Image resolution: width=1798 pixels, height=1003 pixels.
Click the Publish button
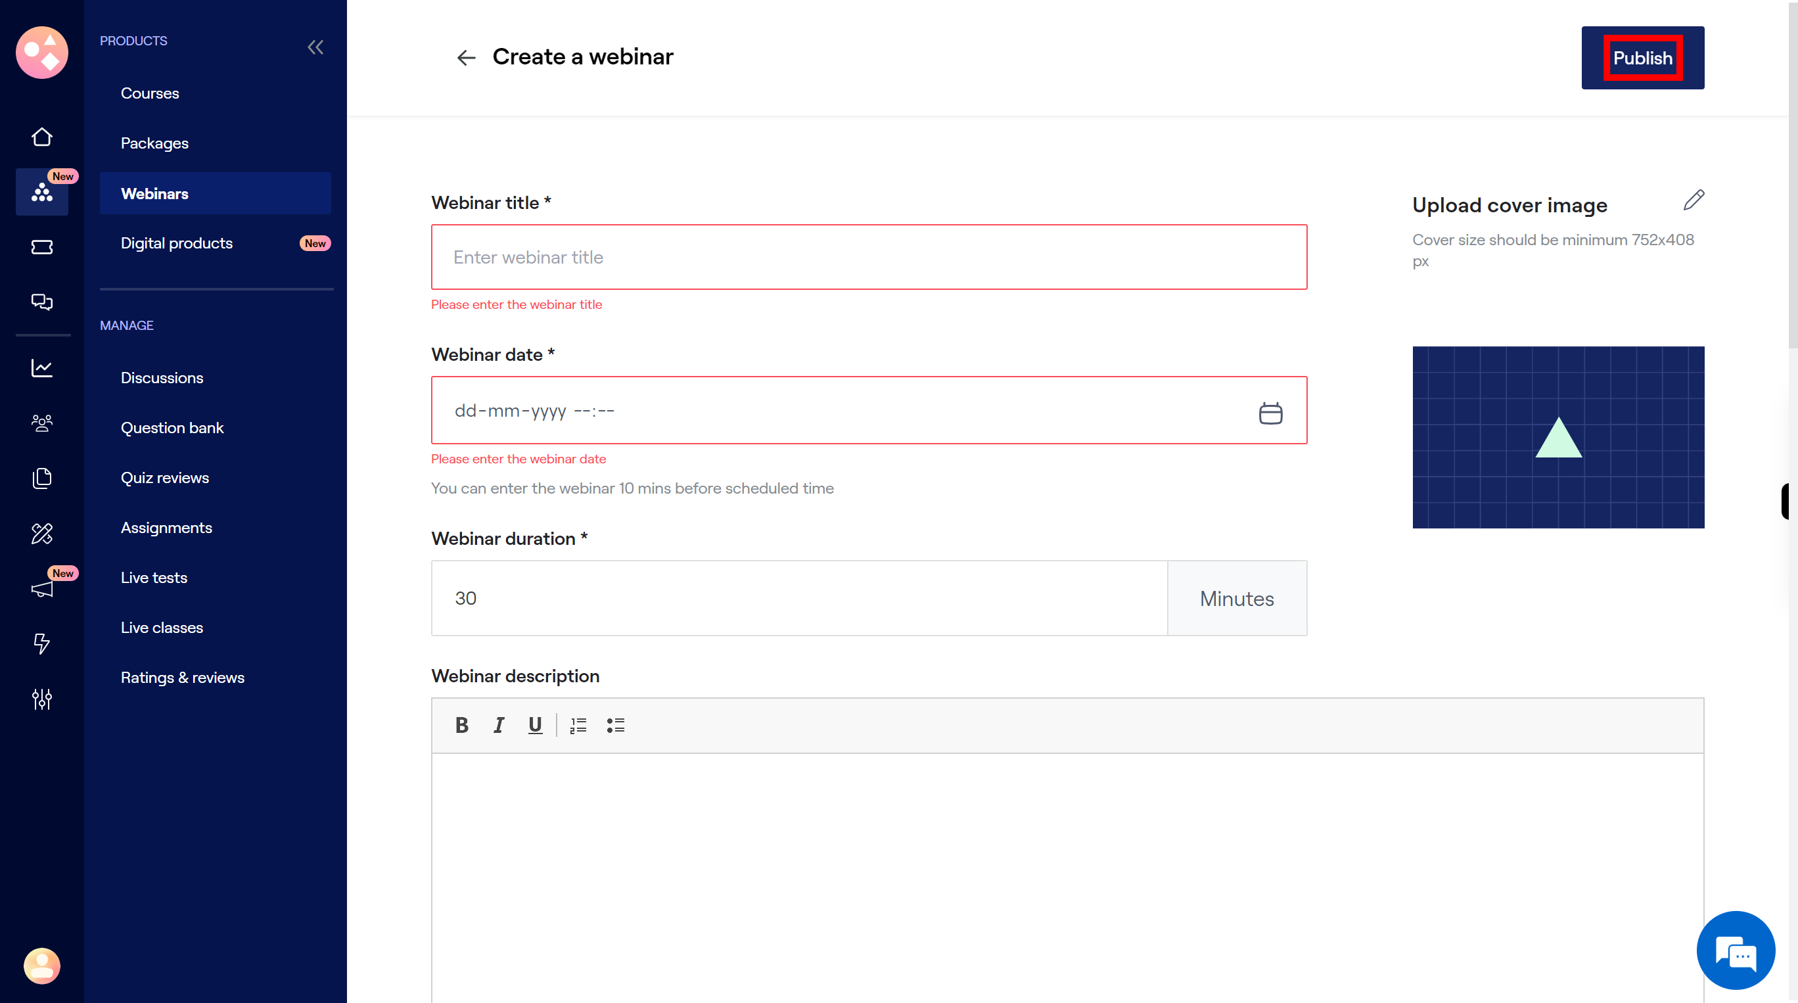pyautogui.click(x=1642, y=58)
